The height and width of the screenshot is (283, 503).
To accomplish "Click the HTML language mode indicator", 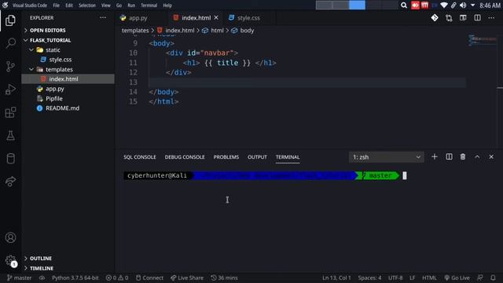I will pyautogui.click(x=429, y=277).
